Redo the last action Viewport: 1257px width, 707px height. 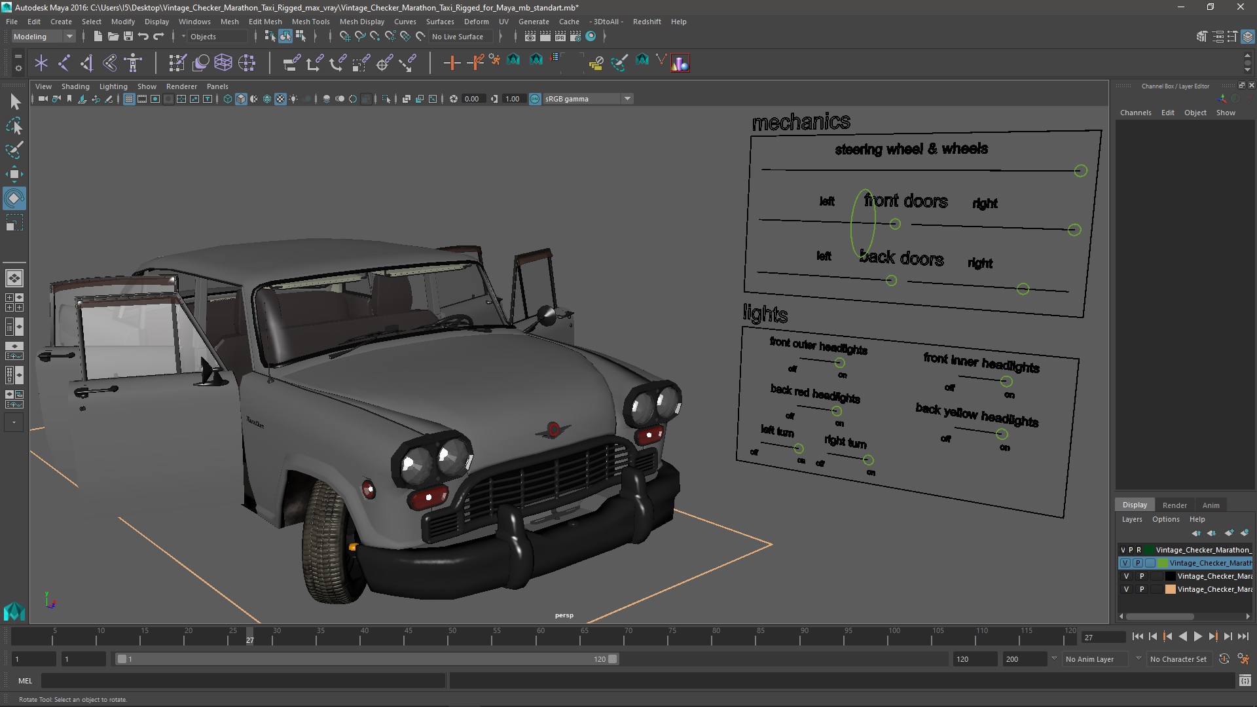[158, 37]
